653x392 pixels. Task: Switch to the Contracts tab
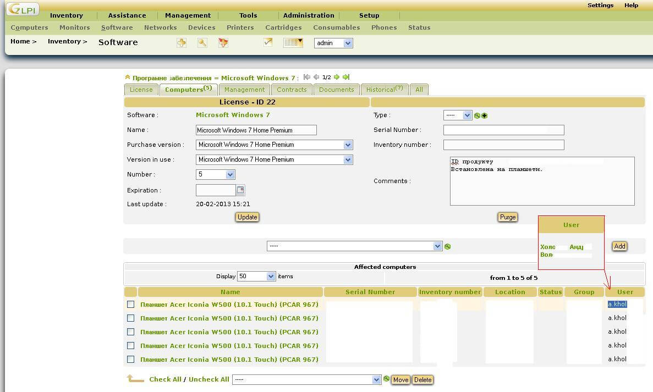pos(292,89)
